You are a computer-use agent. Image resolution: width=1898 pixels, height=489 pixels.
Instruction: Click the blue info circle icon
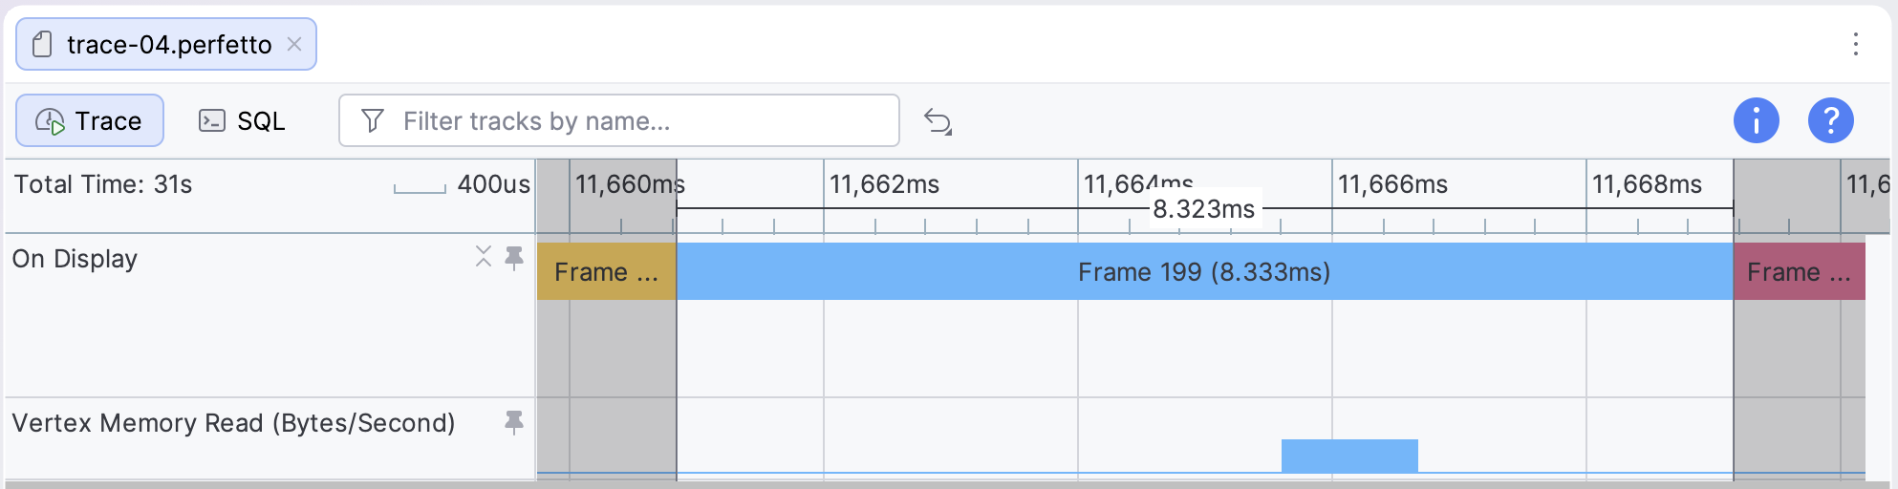tap(1756, 120)
